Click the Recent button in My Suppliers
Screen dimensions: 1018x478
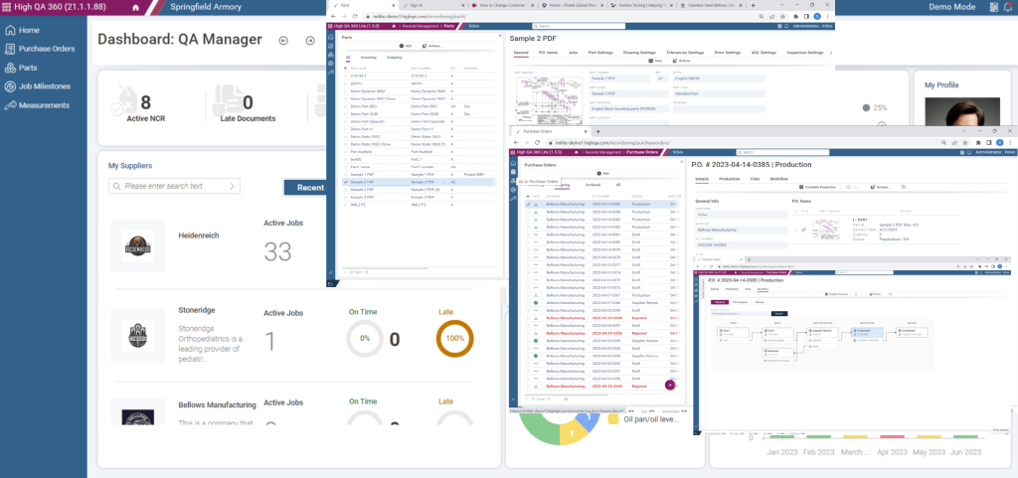(306, 188)
